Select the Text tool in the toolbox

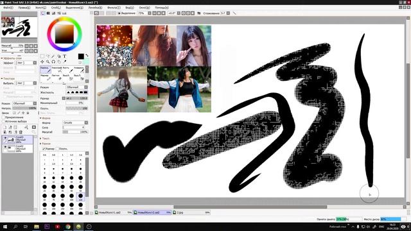pyautogui.click(x=64, y=56)
